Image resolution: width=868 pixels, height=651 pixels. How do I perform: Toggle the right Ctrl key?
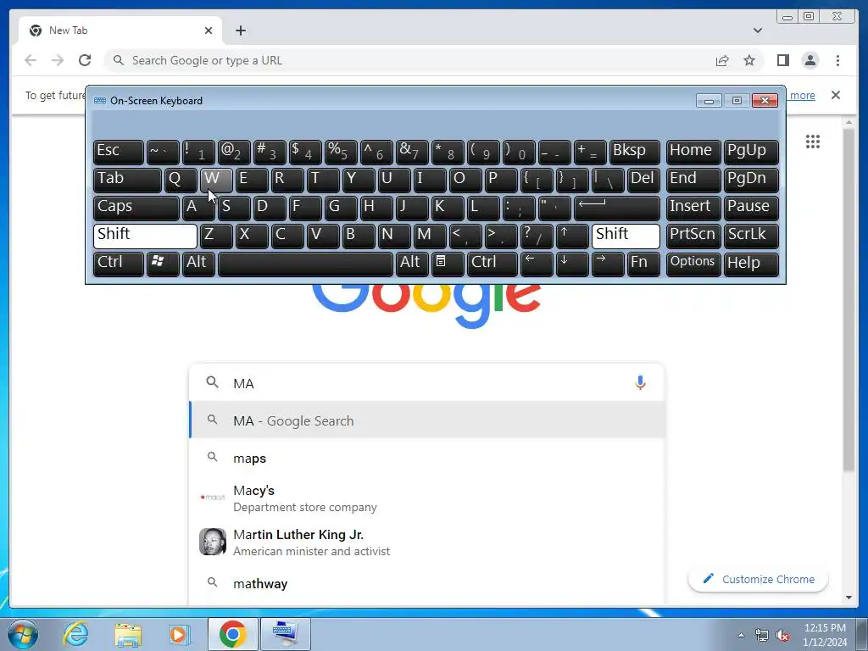pos(492,264)
